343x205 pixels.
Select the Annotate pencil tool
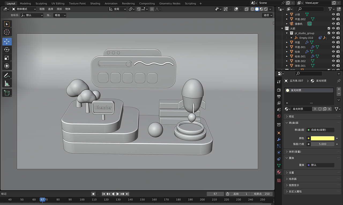point(7,75)
